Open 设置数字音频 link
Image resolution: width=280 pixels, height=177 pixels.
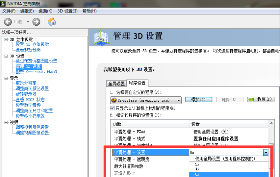pos(28,105)
